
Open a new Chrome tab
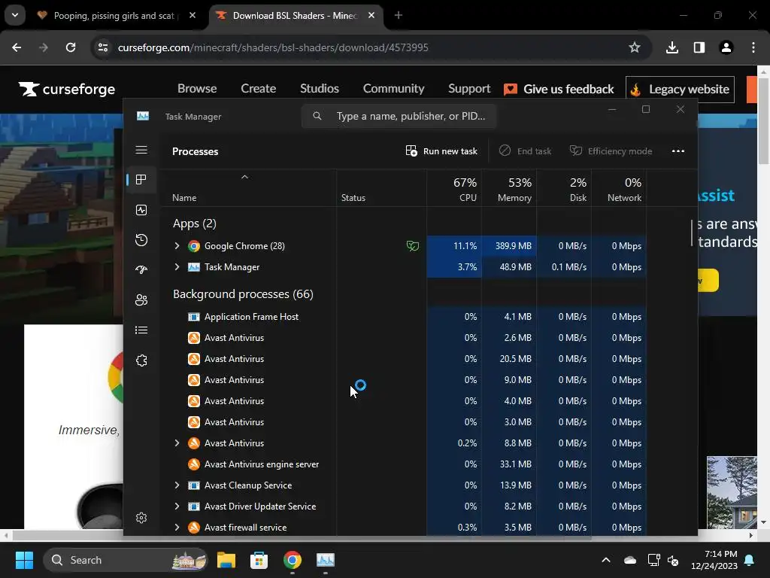click(399, 15)
